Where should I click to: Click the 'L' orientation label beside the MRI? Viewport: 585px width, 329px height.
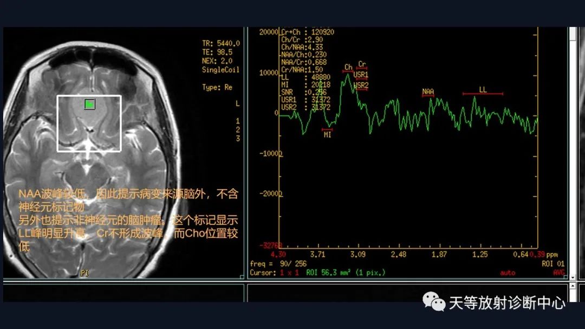coord(237,103)
